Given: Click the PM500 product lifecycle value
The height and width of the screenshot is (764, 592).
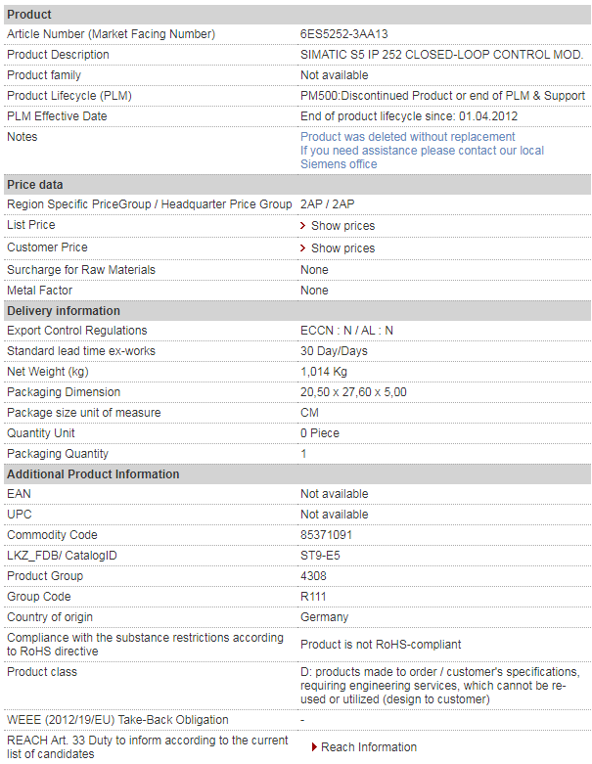Looking at the screenshot, I should pyautogui.click(x=442, y=96).
